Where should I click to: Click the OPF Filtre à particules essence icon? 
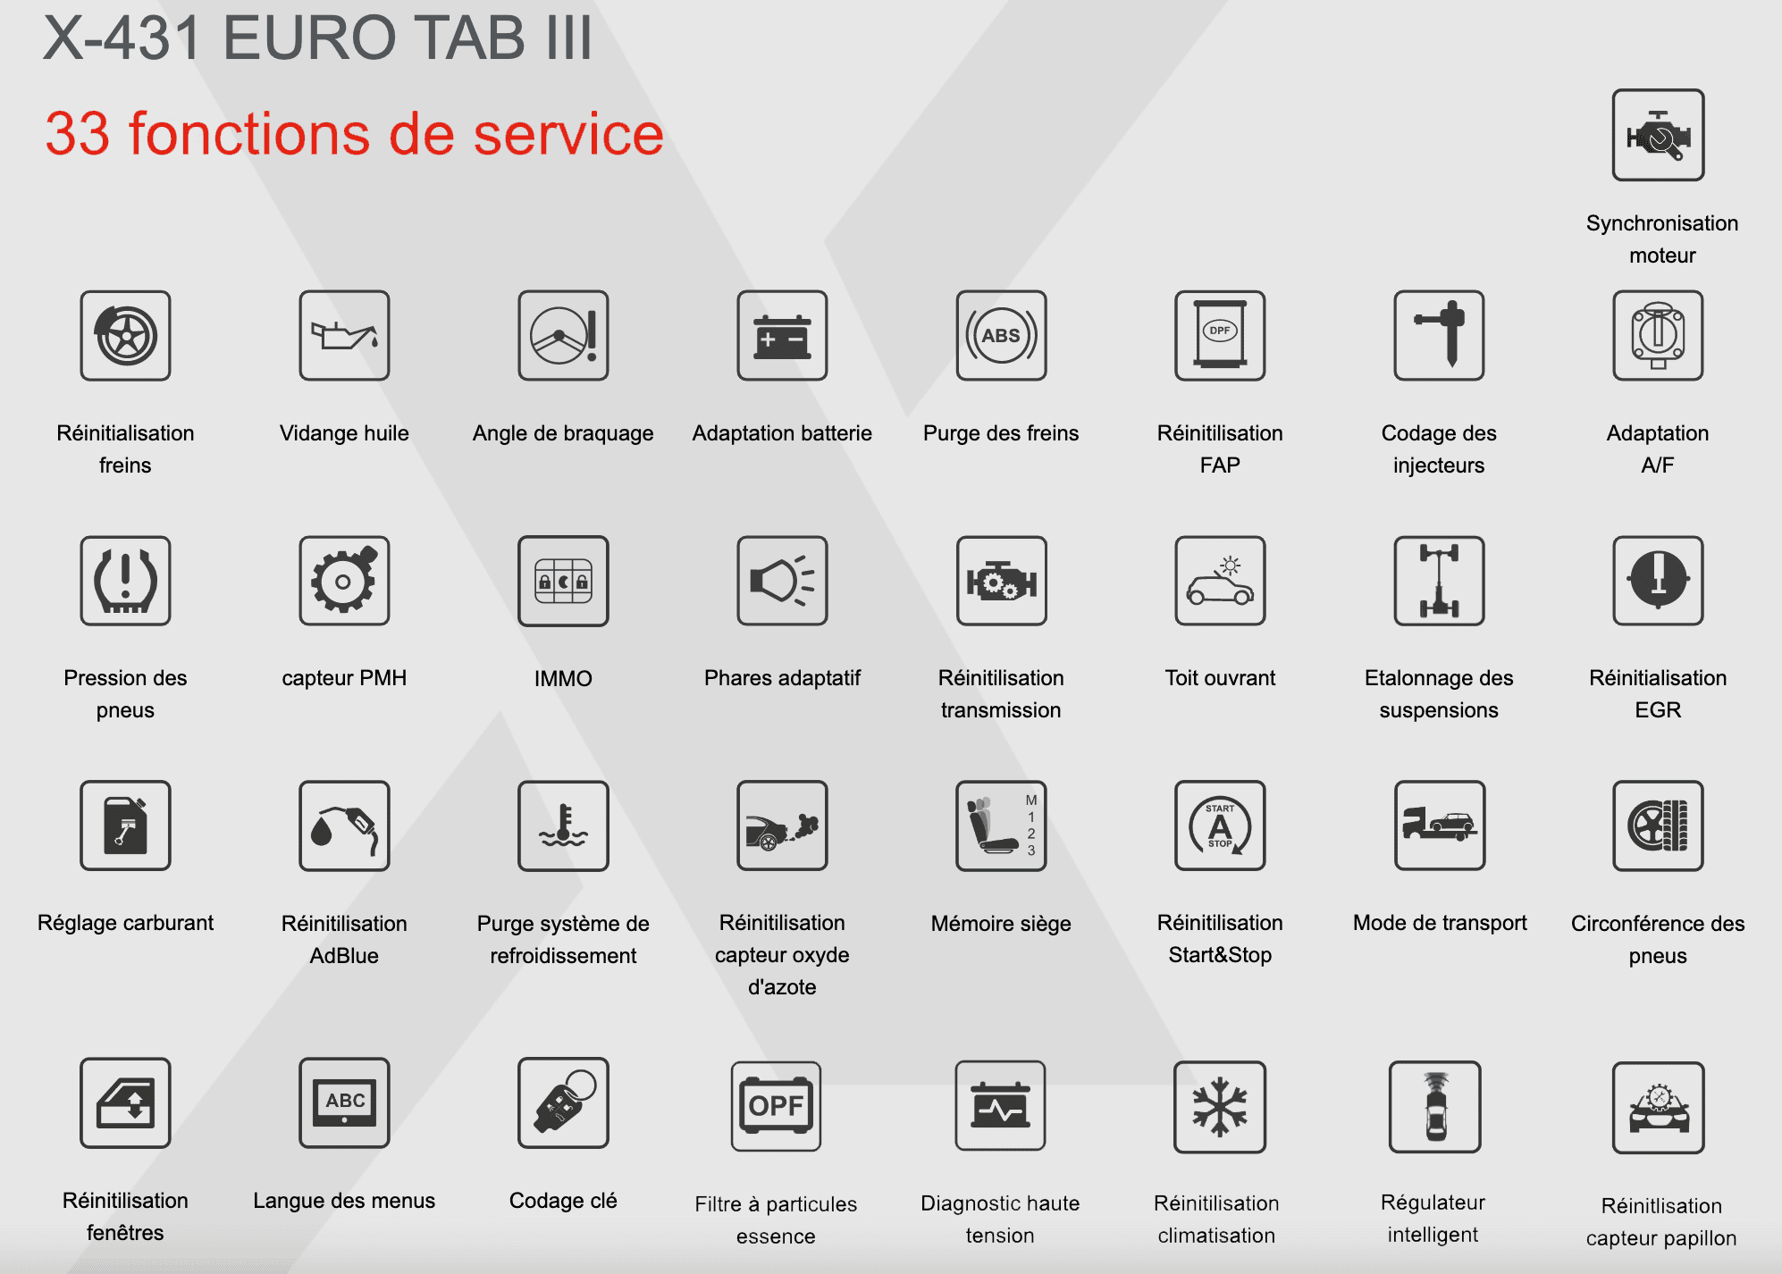776,1106
